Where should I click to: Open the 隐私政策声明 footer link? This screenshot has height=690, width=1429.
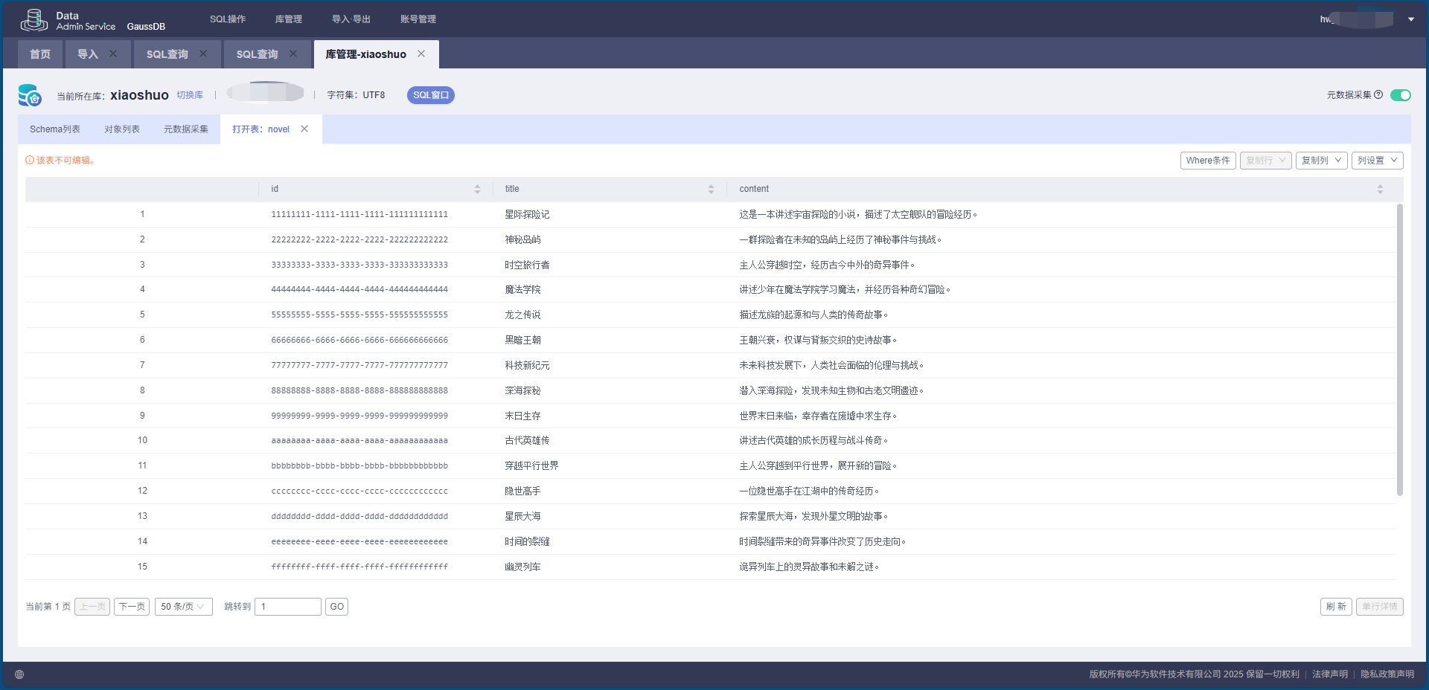[x=1387, y=674]
